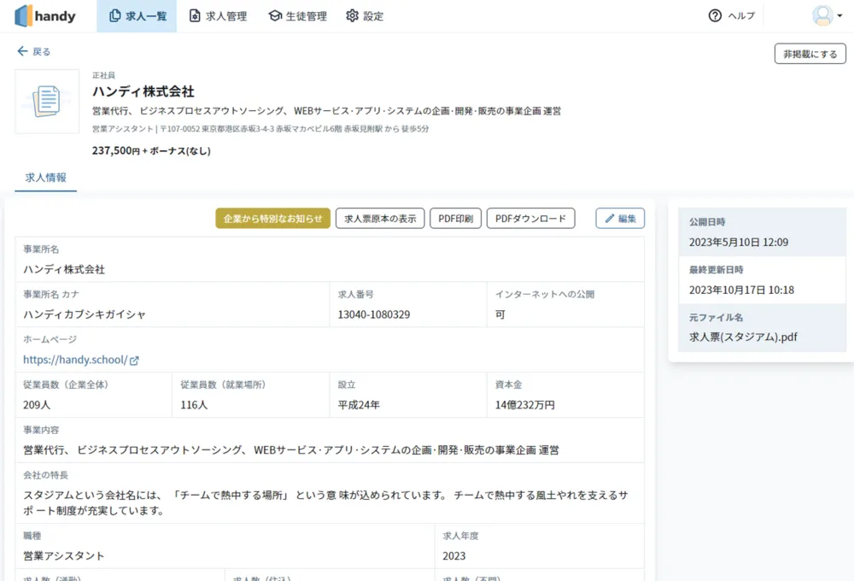Image resolution: width=854 pixels, height=581 pixels.
Task: Click the 職種 value 営業アシスタント
Action: pyautogui.click(x=64, y=556)
